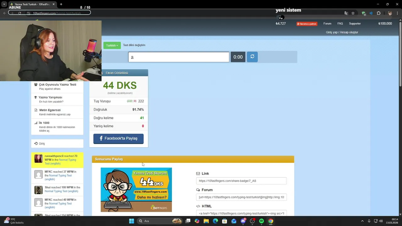Open Çok Oyunculu Yazma Testi sidebar item

(x=57, y=87)
